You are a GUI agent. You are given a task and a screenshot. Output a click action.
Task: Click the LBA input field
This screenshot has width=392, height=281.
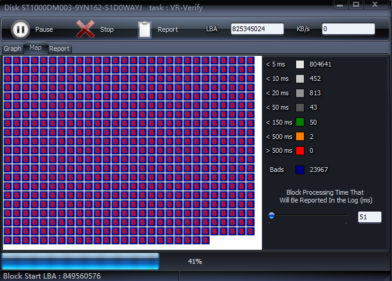coord(257,29)
